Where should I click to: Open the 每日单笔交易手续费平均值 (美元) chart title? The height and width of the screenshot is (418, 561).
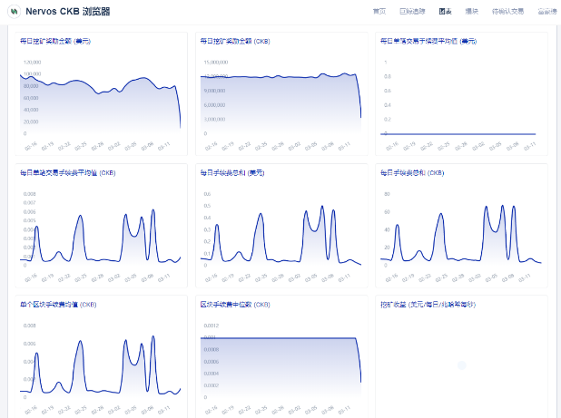[428, 42]
